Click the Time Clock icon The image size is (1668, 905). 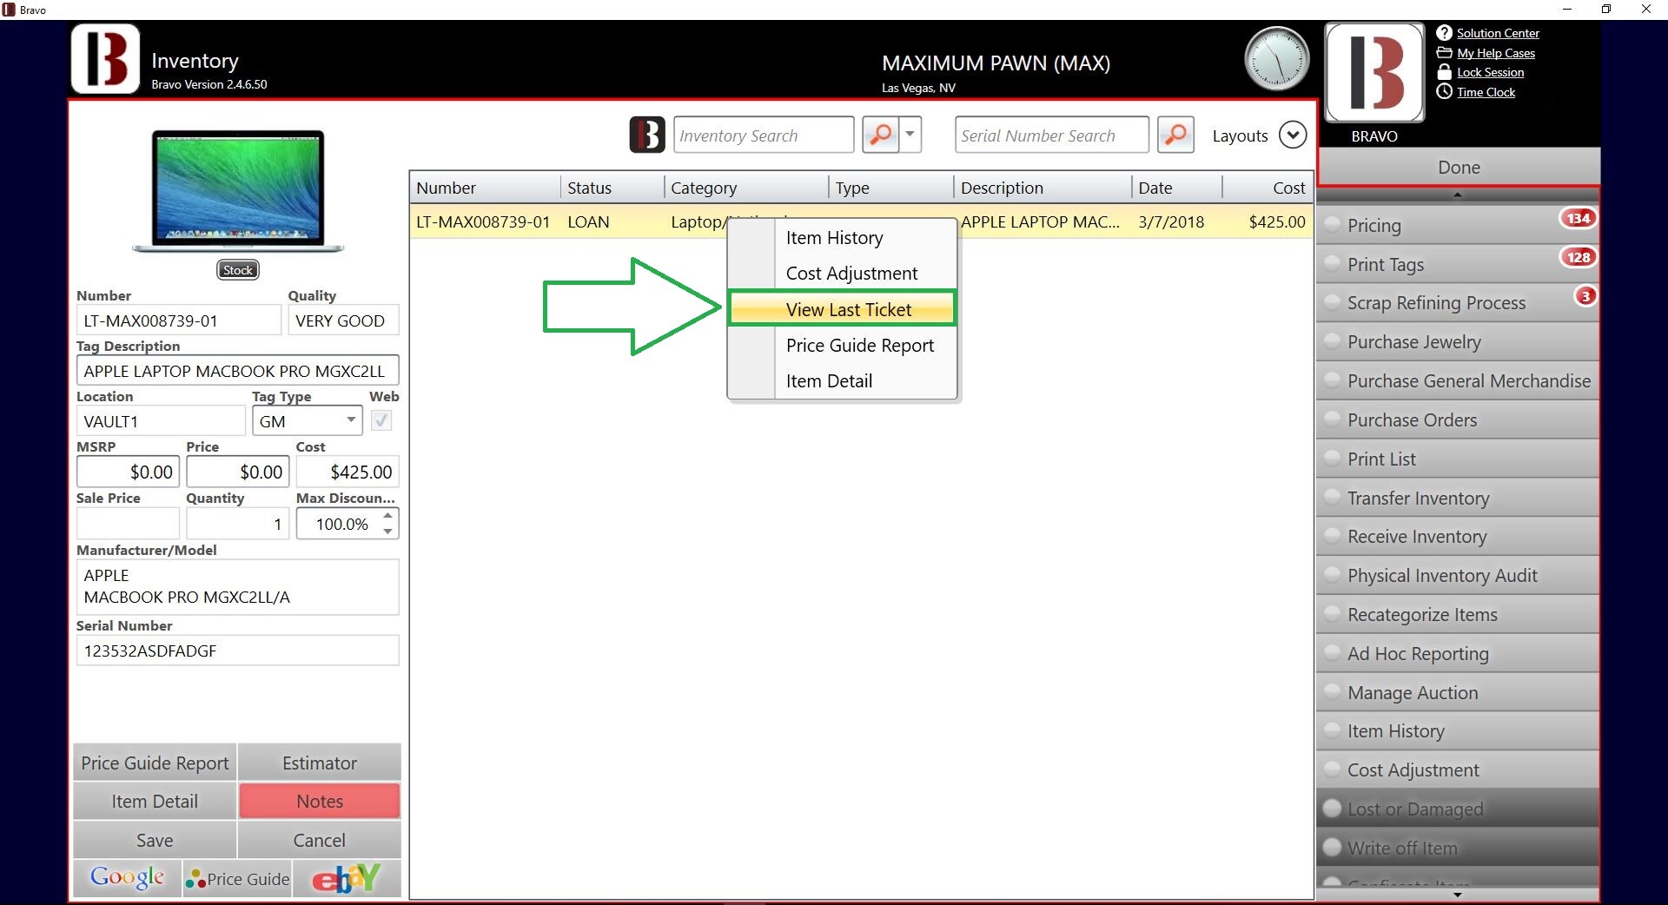[x=1444, y=91]
